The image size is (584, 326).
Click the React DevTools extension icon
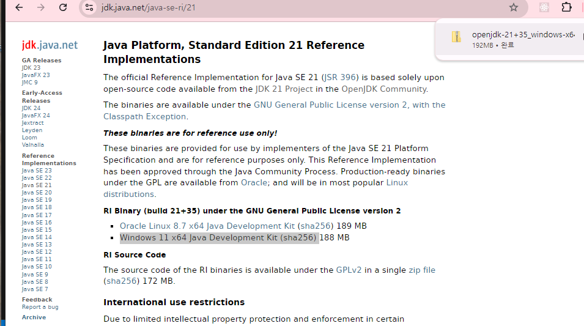pyautogui.click(x=544, y=7)
